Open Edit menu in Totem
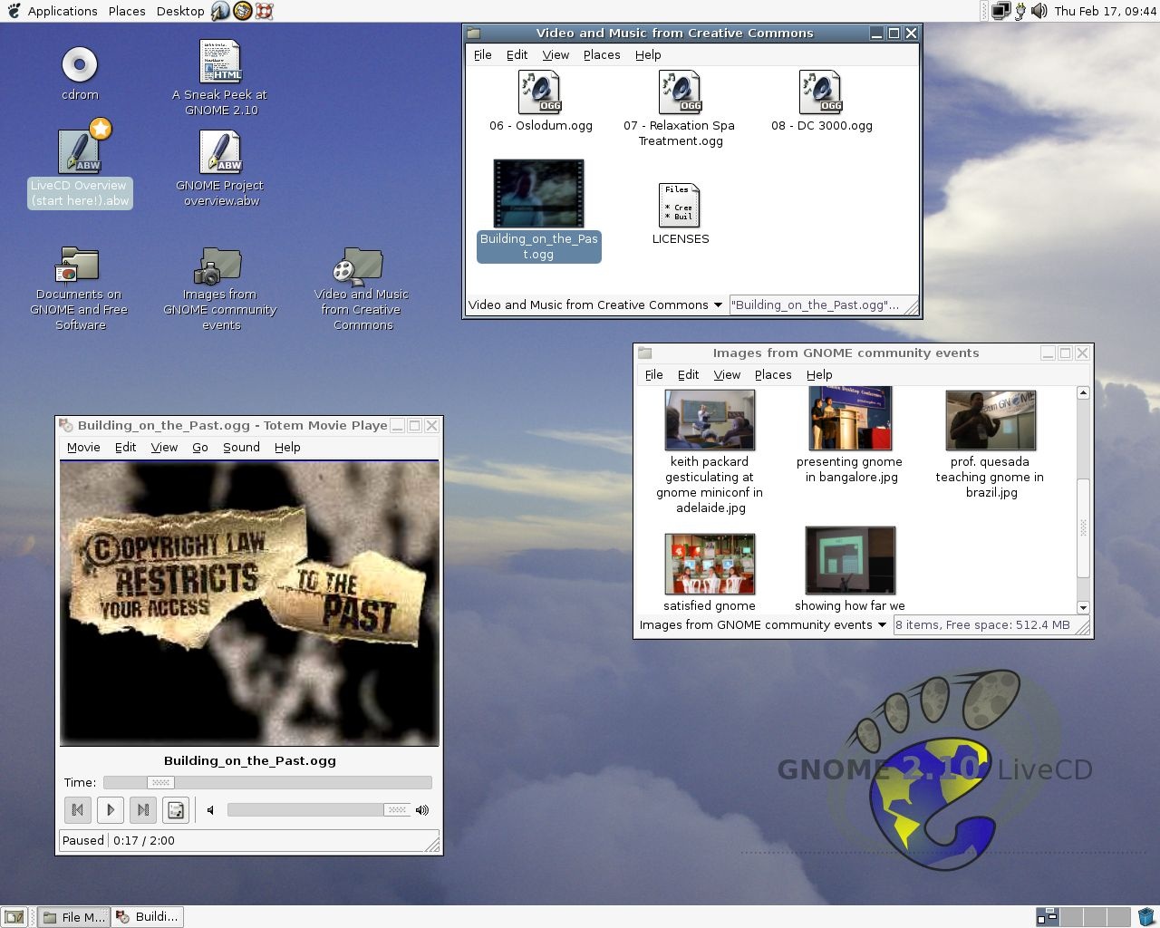 pyautogui.click(x=125, y=448)
